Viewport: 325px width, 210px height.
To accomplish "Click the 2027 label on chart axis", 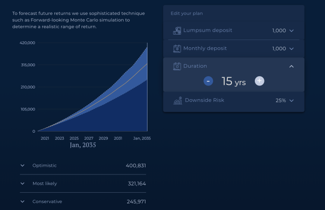I will (x=88, y=138).
